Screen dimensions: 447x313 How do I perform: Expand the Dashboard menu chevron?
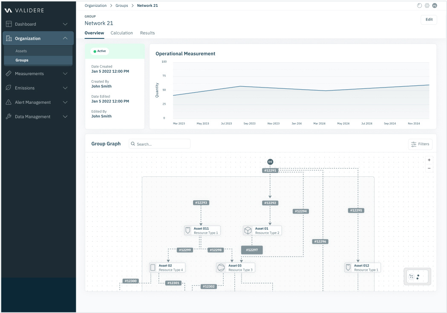(x=65, y=24)
